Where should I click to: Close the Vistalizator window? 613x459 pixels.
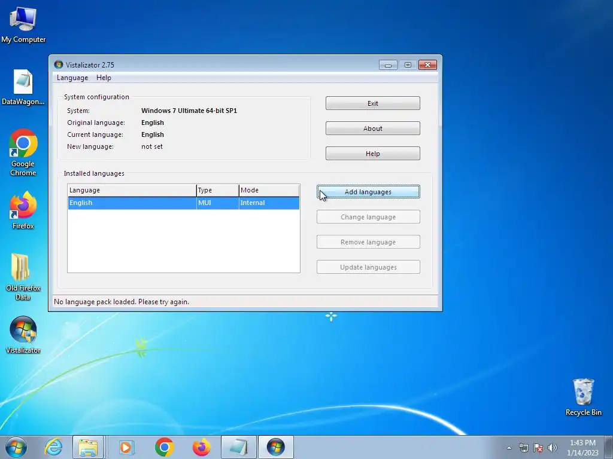point(427,65)
